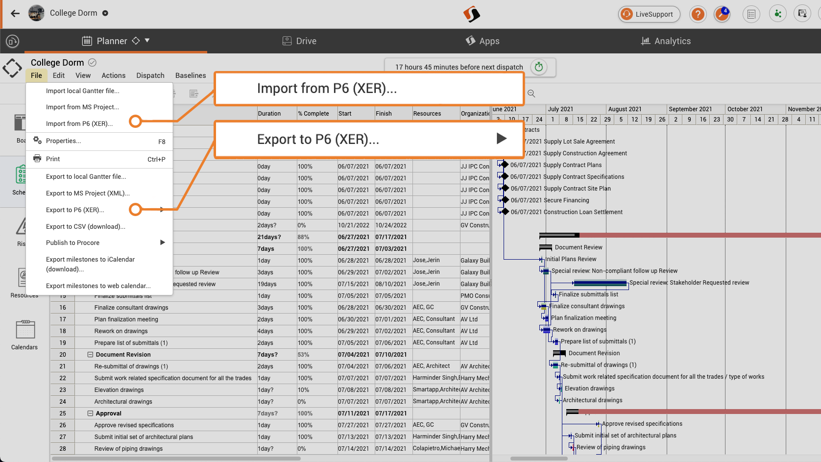Click the Resources column header

(x=436, y=114)
